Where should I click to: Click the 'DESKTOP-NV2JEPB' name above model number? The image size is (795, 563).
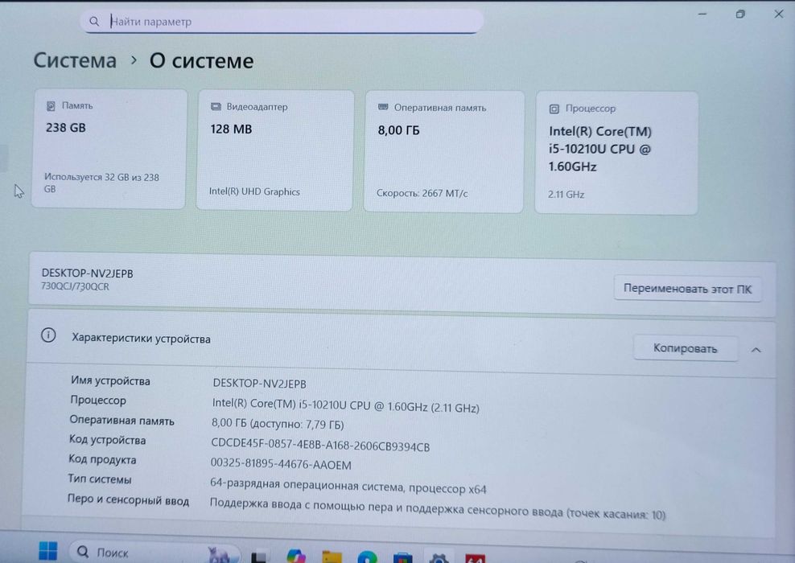87,273
